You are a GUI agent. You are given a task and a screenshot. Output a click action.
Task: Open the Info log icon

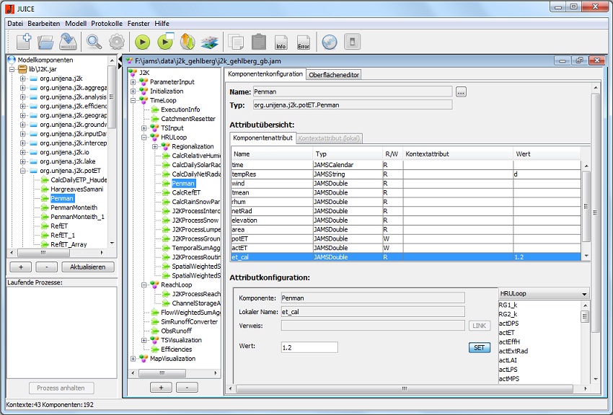pyautogui.click(x=281, y=42)
